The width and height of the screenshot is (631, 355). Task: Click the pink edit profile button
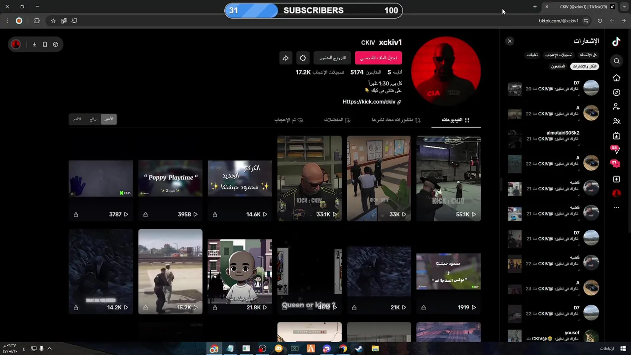point(378,58)
